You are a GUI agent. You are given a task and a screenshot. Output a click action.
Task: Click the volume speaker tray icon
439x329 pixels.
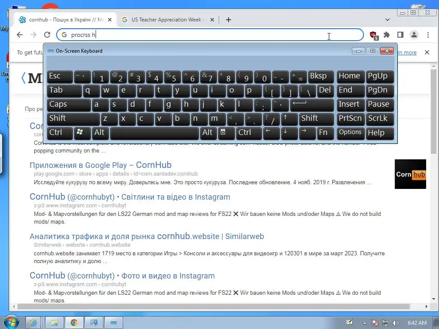click(x=395, y=323)
